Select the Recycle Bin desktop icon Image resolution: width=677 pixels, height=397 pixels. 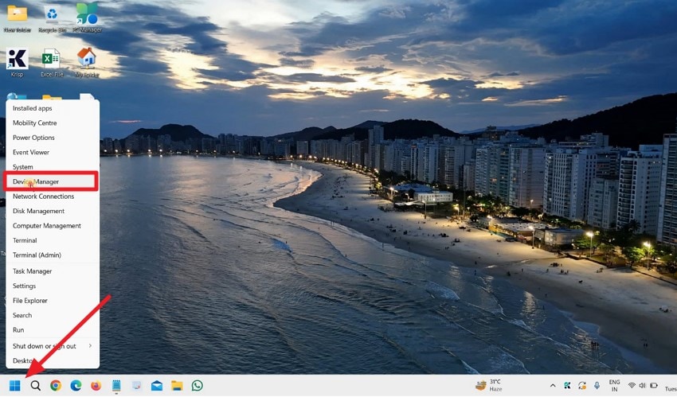click(52, 18)
